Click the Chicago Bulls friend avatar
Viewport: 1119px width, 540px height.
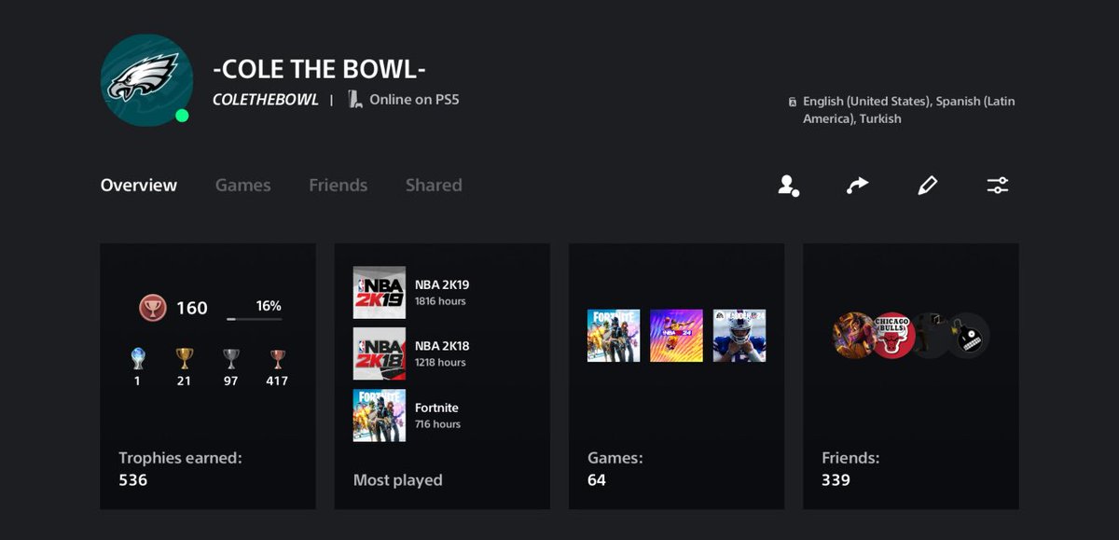pyautogui.click(x=893, y=336)
